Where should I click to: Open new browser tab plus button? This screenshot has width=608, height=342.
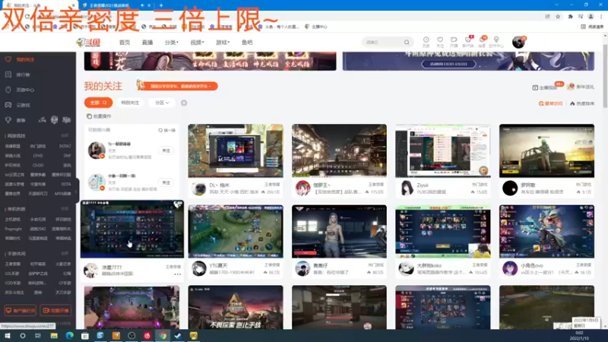pos(161,5)
